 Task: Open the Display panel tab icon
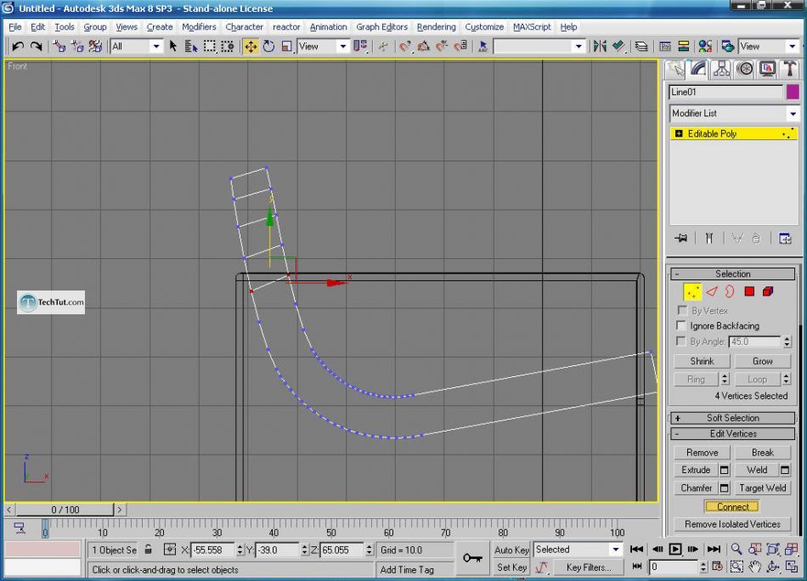tap(767, 69)
